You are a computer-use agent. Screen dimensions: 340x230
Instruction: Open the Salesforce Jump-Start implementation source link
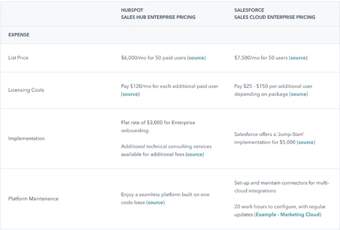[x=306, y=142]
